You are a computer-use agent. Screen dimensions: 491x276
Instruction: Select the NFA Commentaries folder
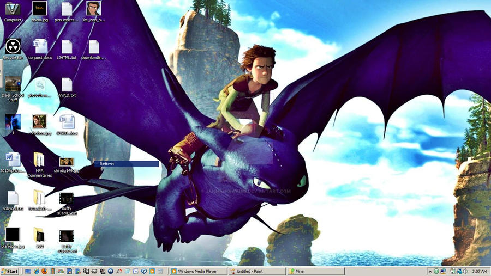click(39, 165)
